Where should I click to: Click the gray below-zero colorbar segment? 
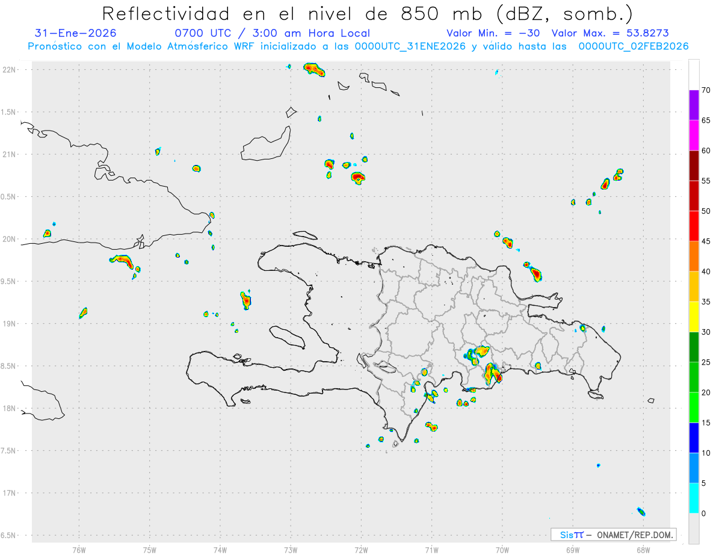pos(694,529)
